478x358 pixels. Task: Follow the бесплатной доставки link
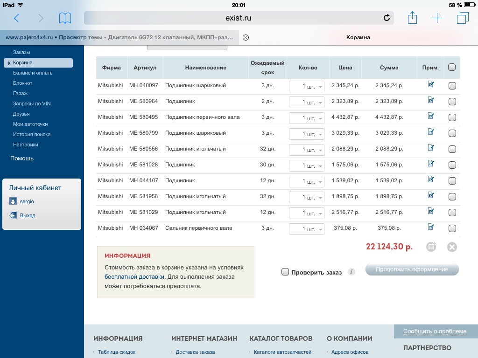(134, 277)
